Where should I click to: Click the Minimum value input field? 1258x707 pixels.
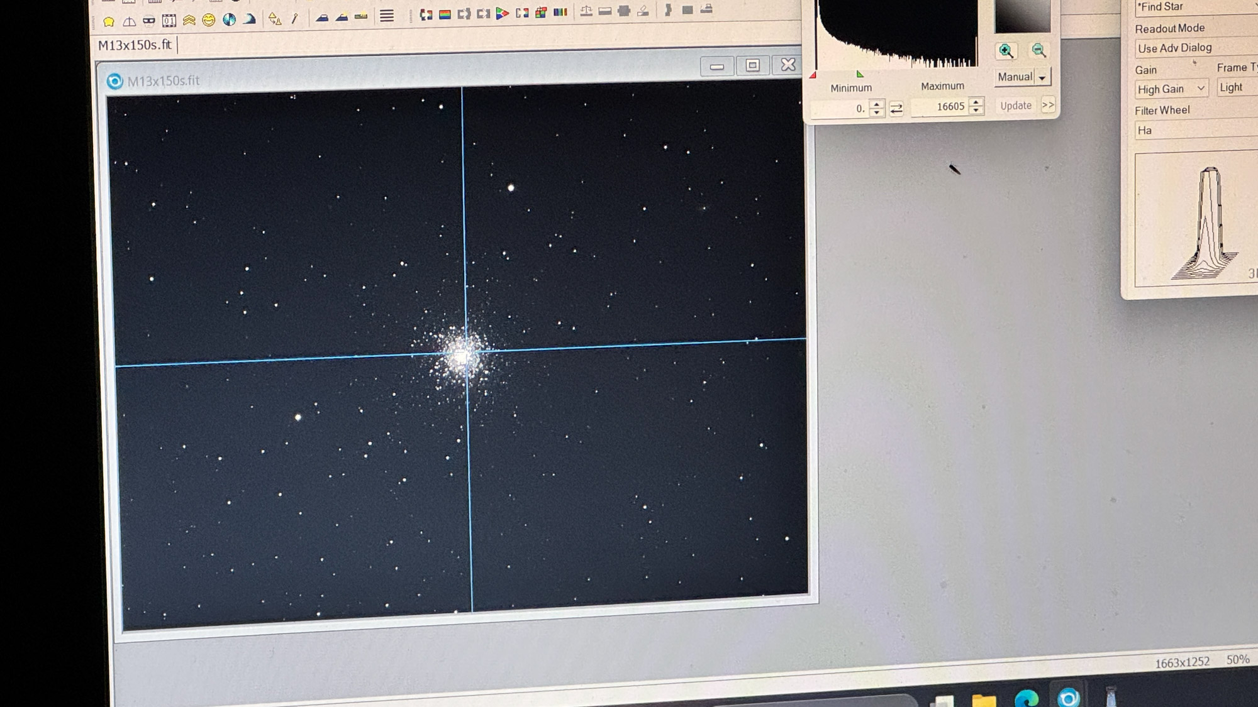click(x=840, y=109)
